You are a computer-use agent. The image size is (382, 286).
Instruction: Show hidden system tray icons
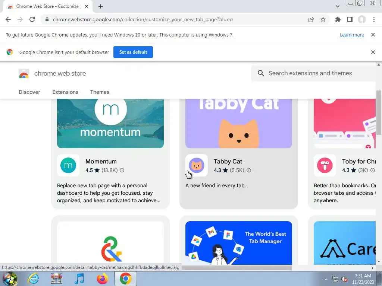point(326,279)
